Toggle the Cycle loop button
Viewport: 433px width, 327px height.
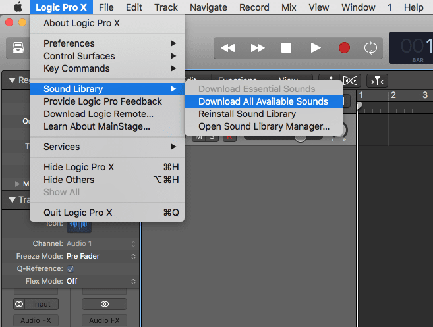pyautogui.click(x=370, y=47)
